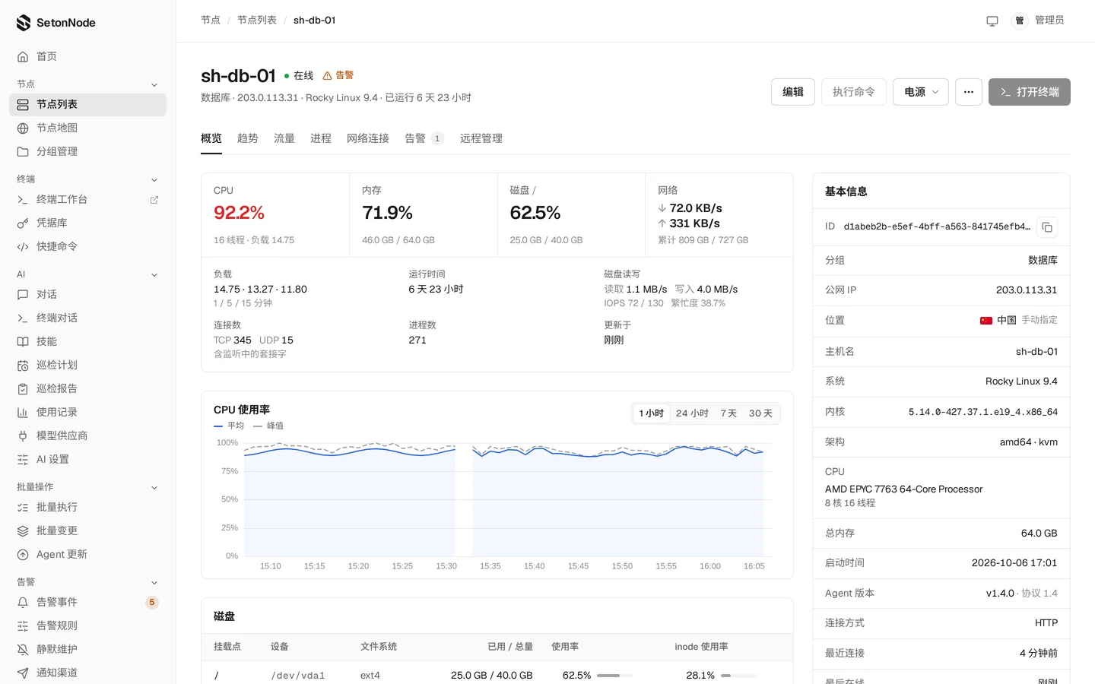
Task: Click the SetonNode logo icon
Action: (24, 23)
